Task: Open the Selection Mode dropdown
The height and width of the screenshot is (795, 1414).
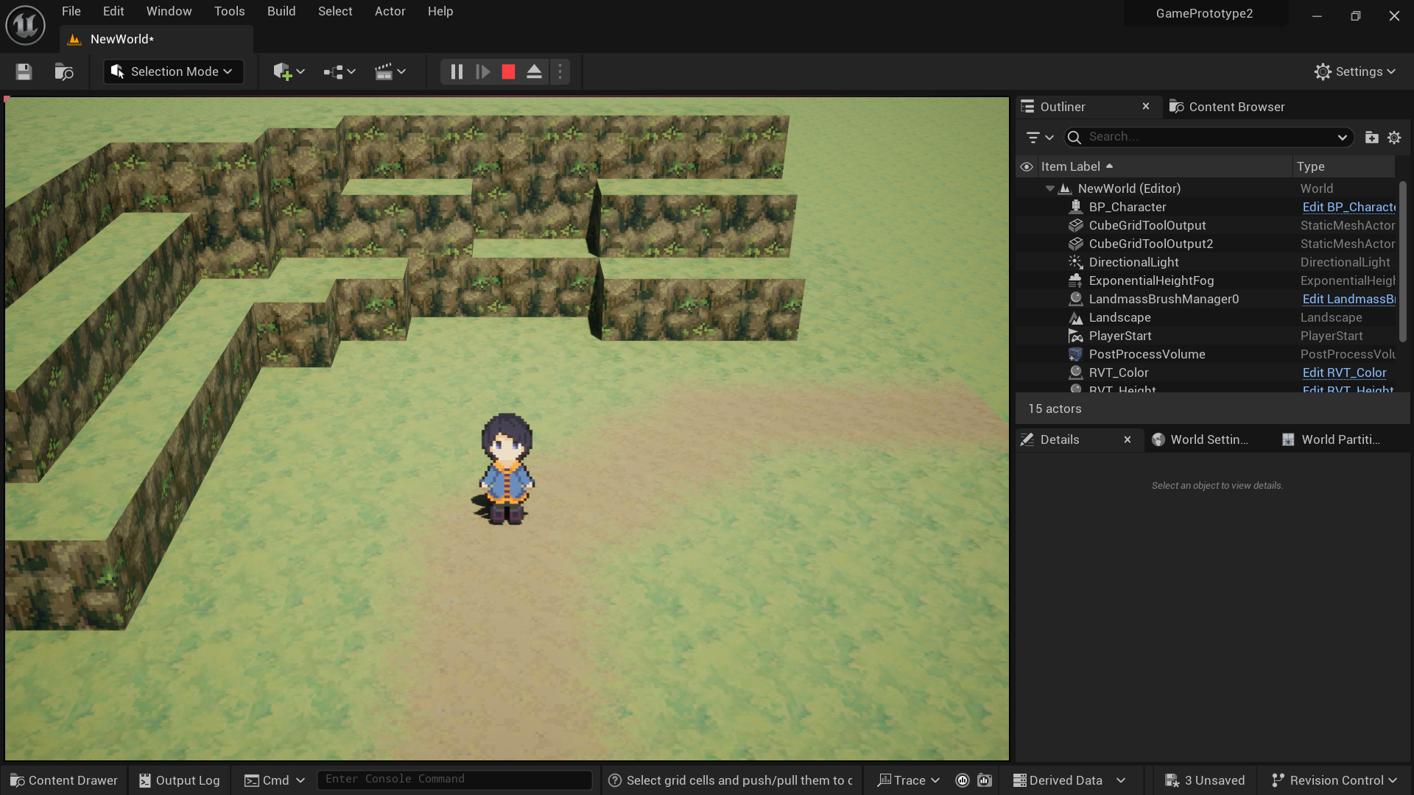Action: [174, 71]
